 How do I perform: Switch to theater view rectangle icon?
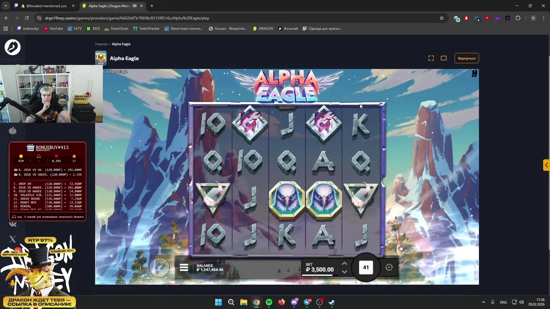pos(444,58)
